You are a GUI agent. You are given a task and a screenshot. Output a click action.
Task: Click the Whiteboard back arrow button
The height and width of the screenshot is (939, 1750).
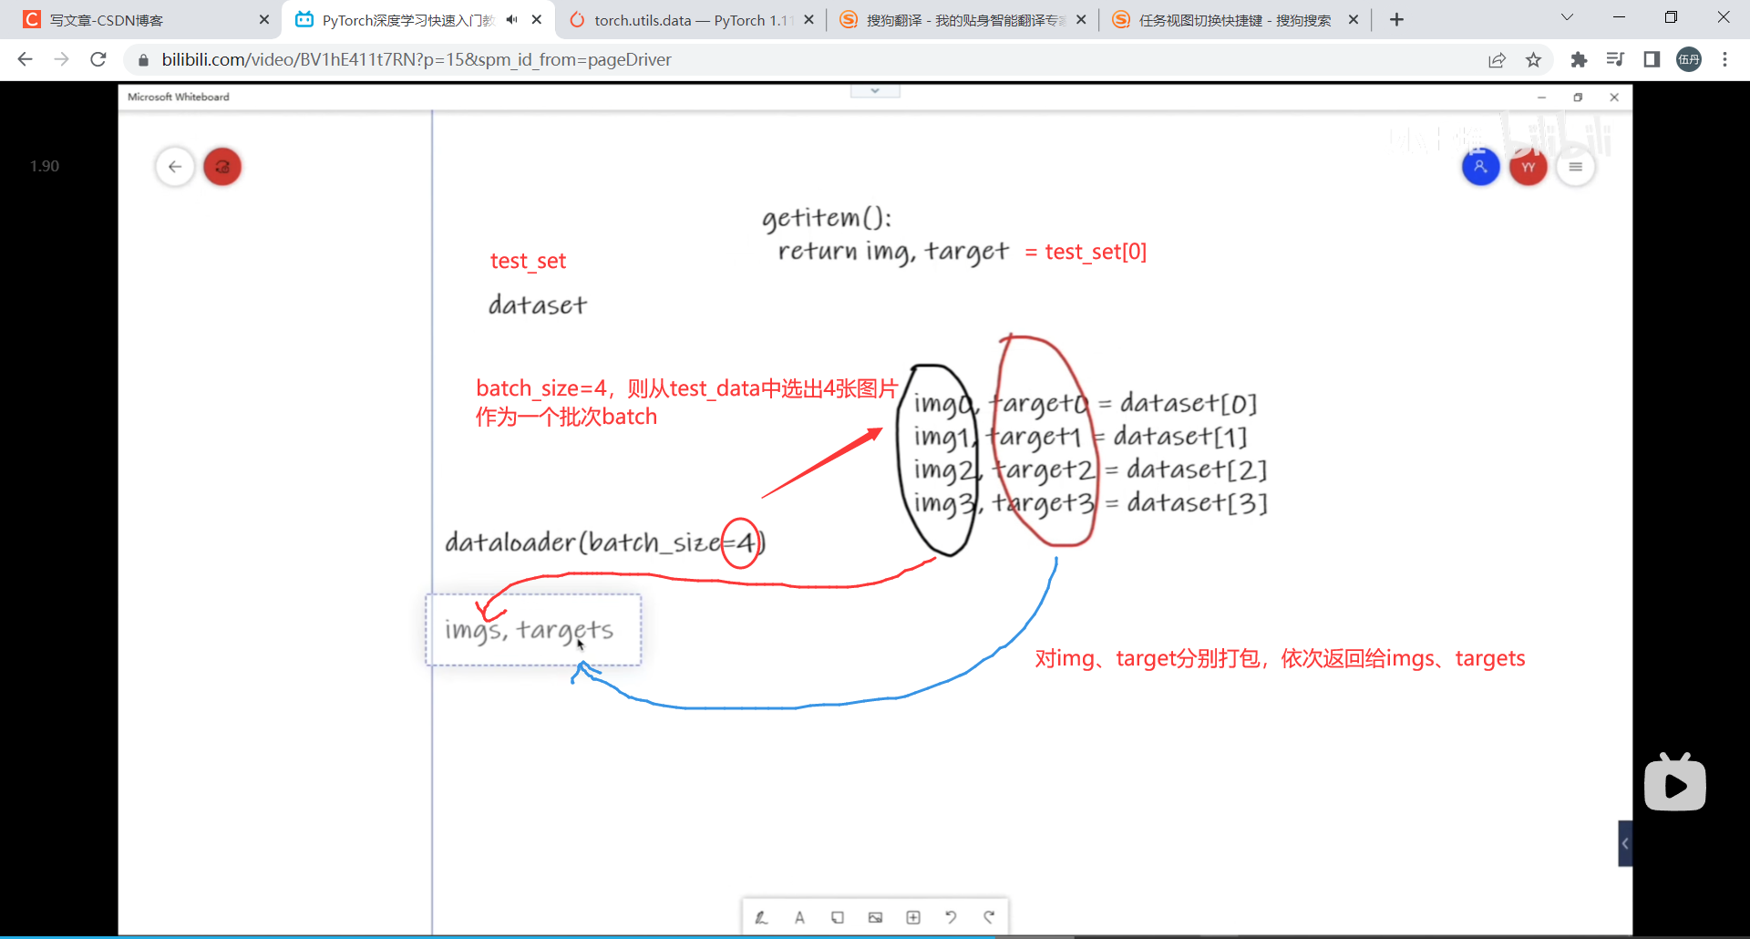click(x=175, y=167)
